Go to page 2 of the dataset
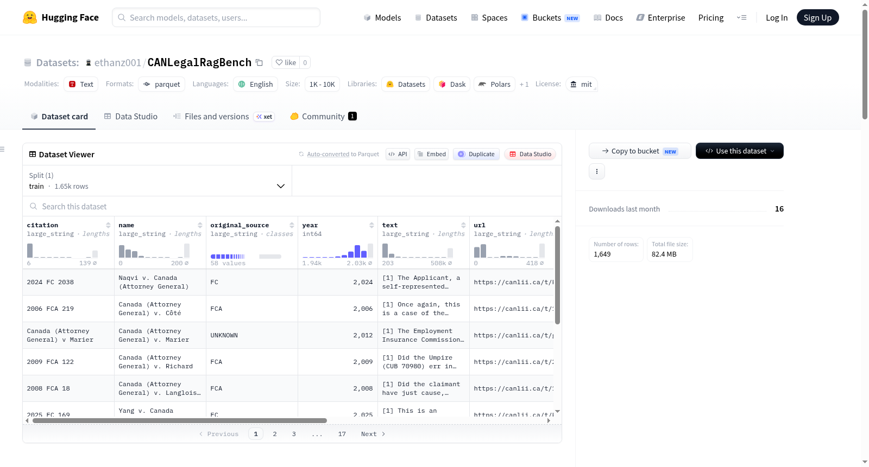This screenshot has width=869, height=467. click(275, 434)
